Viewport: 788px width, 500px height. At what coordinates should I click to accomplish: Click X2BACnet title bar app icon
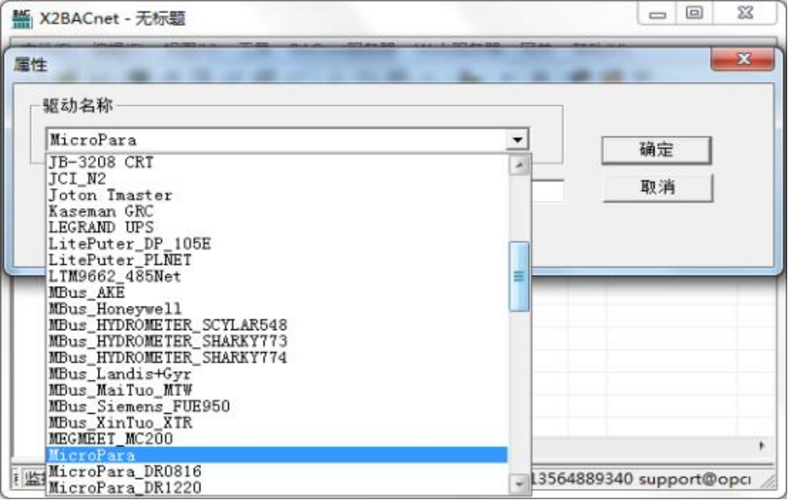point(22,18)
